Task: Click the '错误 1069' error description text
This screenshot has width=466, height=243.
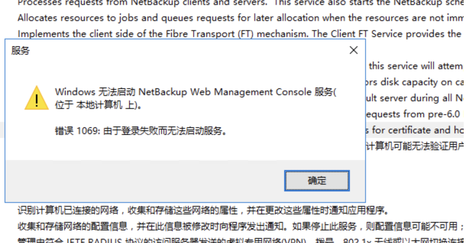Action: 141,131
